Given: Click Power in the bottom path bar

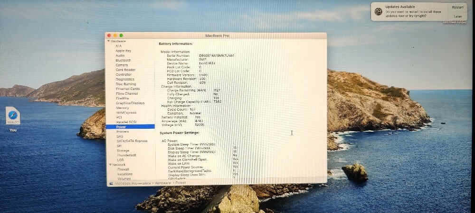Looking at the screenshot, I should click(x=180, y=183).
